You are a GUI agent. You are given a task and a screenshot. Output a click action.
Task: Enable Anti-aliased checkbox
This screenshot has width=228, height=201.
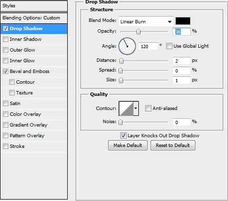148,109
